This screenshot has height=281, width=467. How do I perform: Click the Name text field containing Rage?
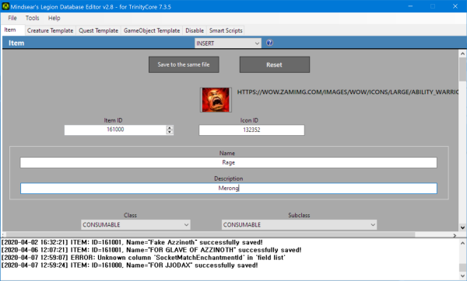[228, 163]
